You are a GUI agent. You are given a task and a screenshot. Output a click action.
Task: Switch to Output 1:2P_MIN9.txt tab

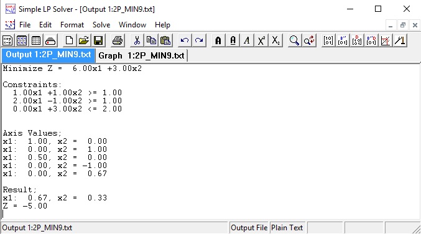click(49, 55)
